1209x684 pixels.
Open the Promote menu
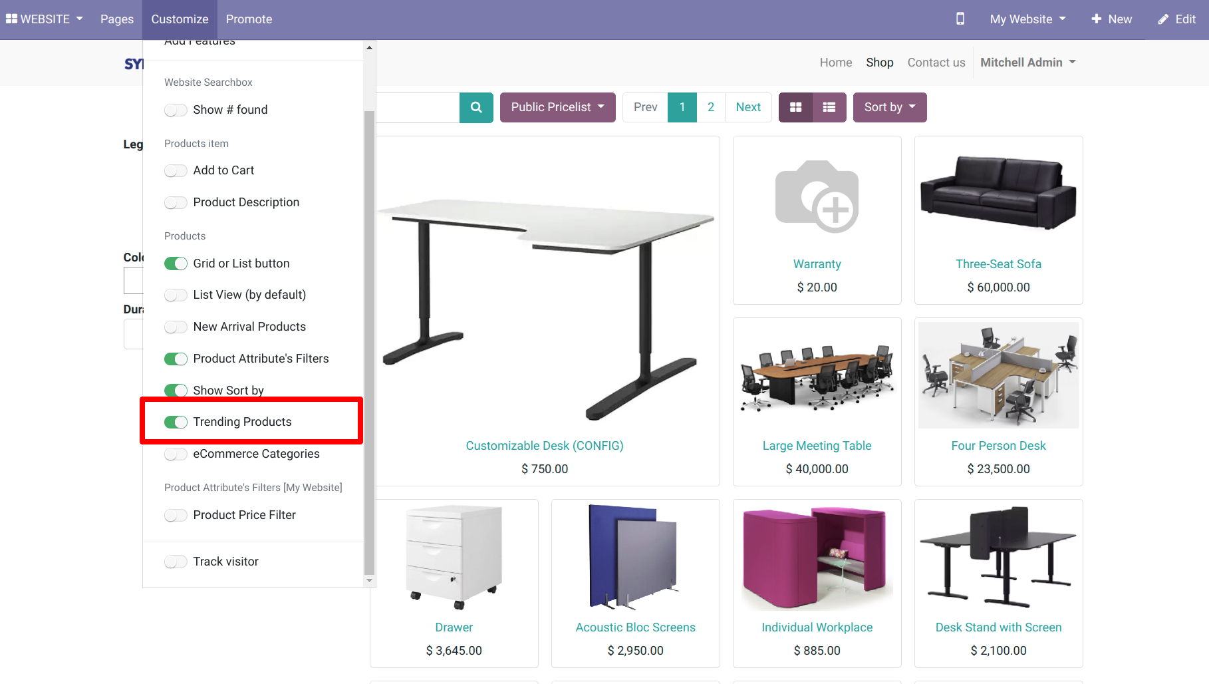tap(249, 19)
